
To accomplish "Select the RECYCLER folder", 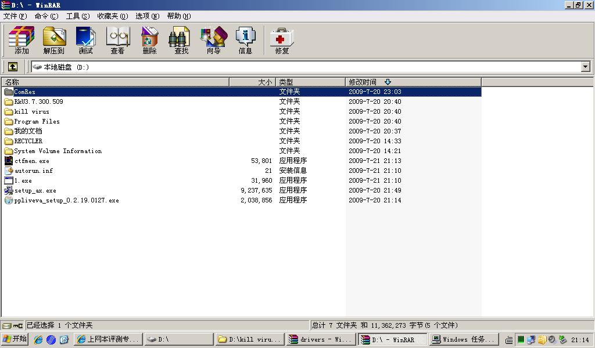I will [x=23, y=141].
